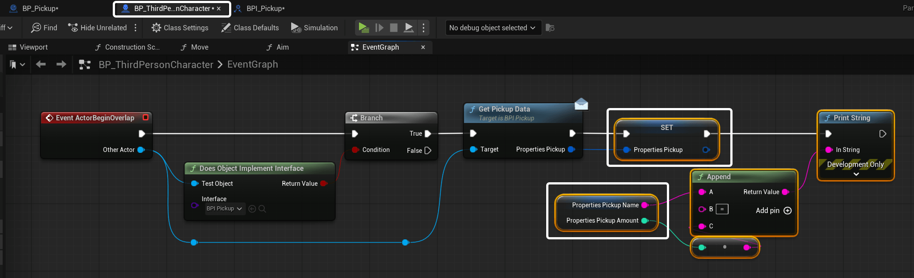Open the bookmarks dropdown in graph bar
Image resolution: width=914 pixels, height=278 pixels.
coord(17,65)
